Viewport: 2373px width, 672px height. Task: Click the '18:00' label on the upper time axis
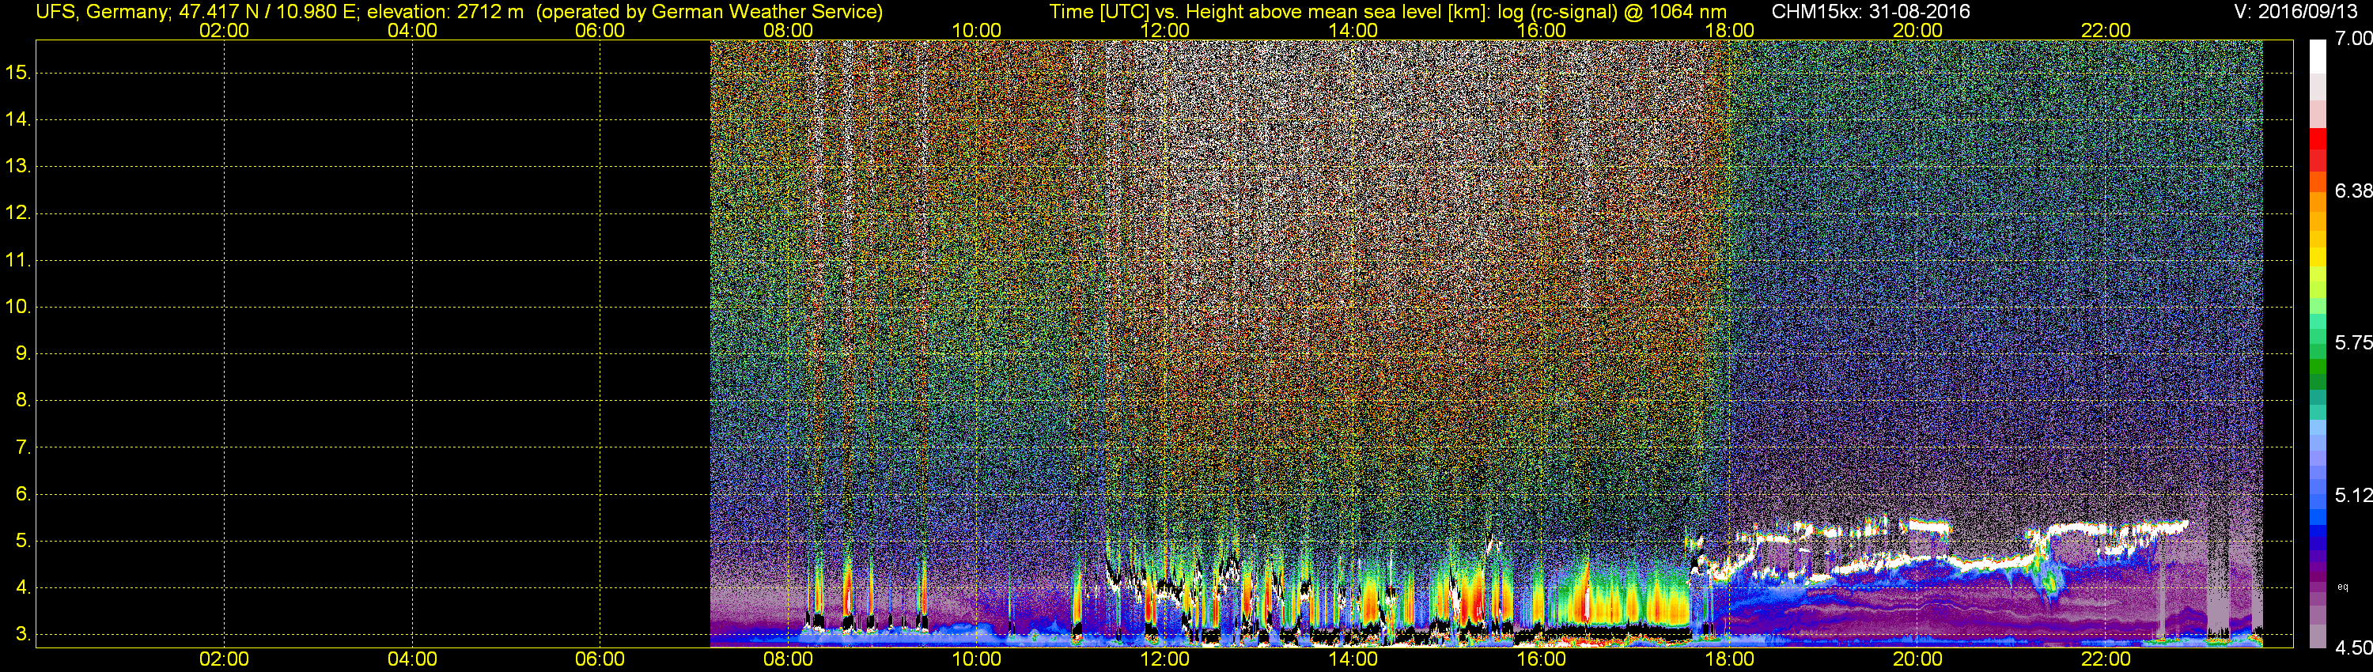1729,29
